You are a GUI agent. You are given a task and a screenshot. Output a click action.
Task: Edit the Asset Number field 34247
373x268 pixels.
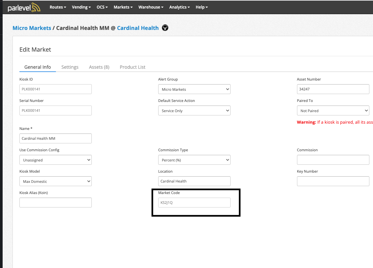coord(333,89)
